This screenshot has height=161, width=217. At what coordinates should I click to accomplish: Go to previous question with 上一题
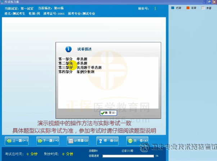click(x=16, y=141)
